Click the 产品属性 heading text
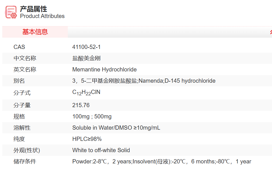 pyautogui.click(x=34, y=9)
